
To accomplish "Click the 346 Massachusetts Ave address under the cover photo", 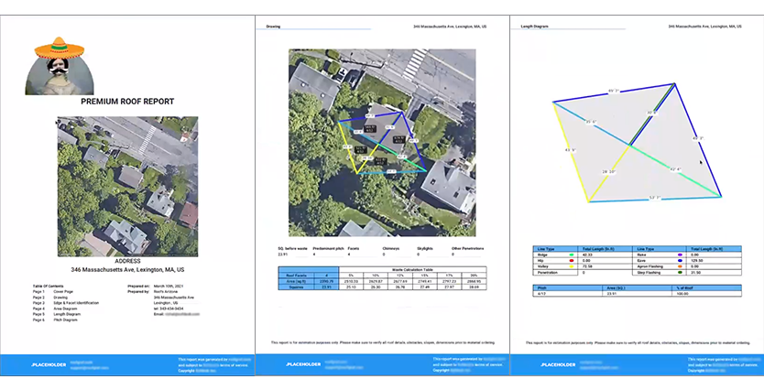I will pos(127,270).
